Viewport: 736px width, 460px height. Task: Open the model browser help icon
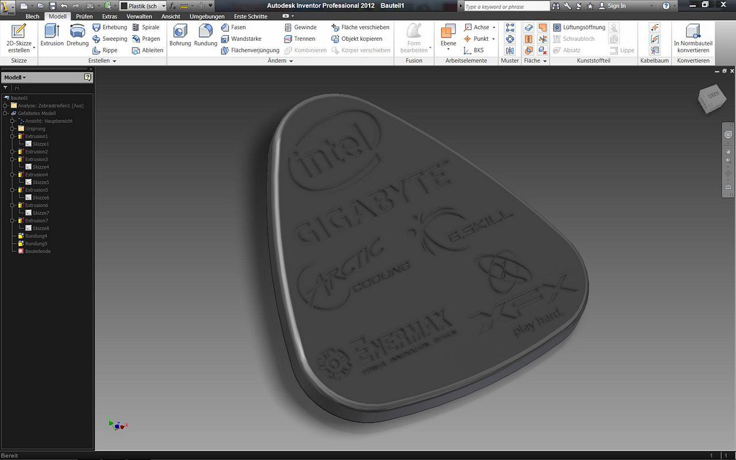point(87,77)
